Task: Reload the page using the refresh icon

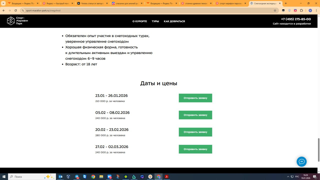Action: click(16, 10)
